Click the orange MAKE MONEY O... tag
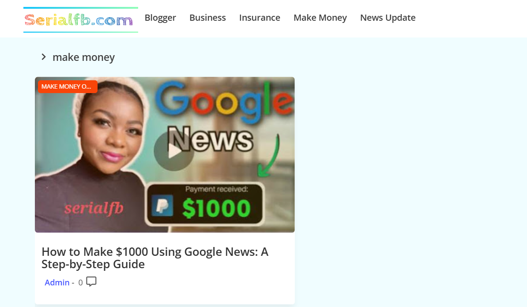Viewport: 527px width, 307px height. point(68,86)
